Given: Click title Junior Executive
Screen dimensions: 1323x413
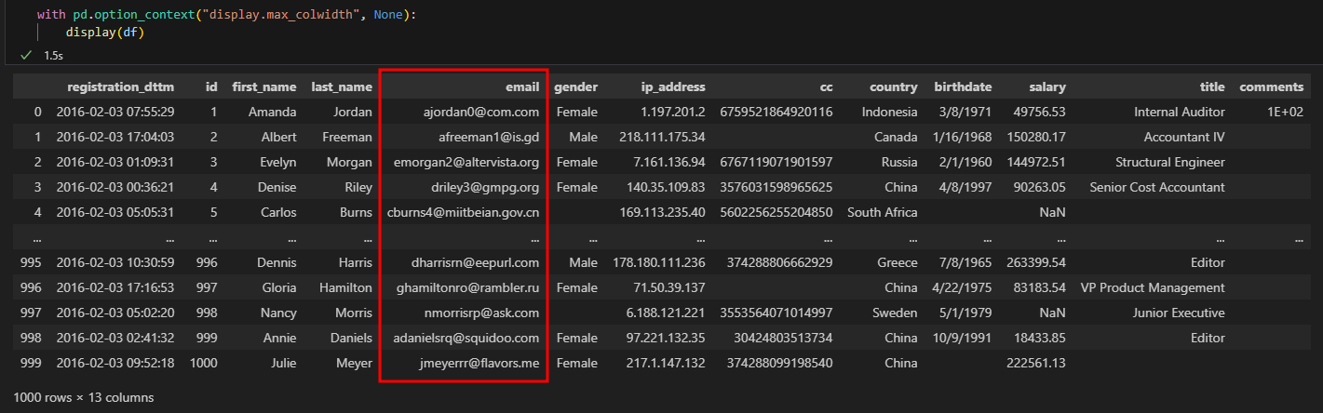Looking at the screenshot, I should [x=1180, y=313].
